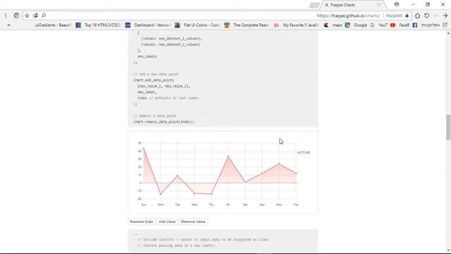
Task: Click the green secure padlock icon
Action: [407, 16]
